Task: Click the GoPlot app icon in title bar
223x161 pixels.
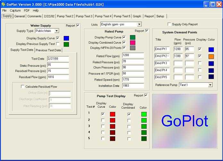Action: pyautogui.click(x=3, y=4)
